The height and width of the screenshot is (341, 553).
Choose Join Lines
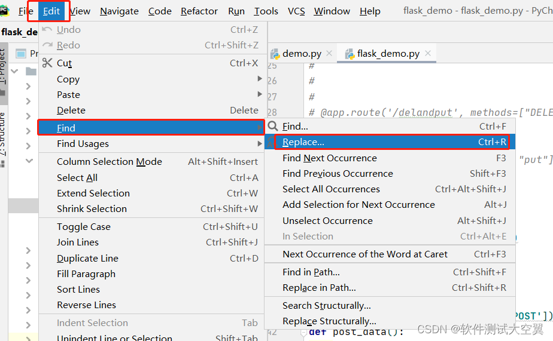click(151, 242)
